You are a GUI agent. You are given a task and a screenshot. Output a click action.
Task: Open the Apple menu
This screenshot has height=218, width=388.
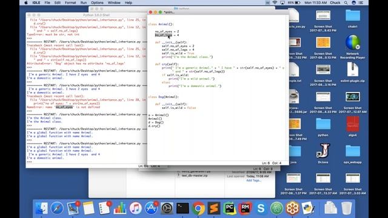coord(26,2)
